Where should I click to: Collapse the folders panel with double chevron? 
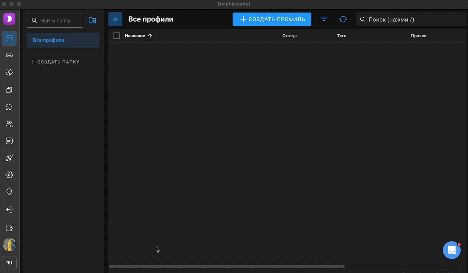click(115, 19)
